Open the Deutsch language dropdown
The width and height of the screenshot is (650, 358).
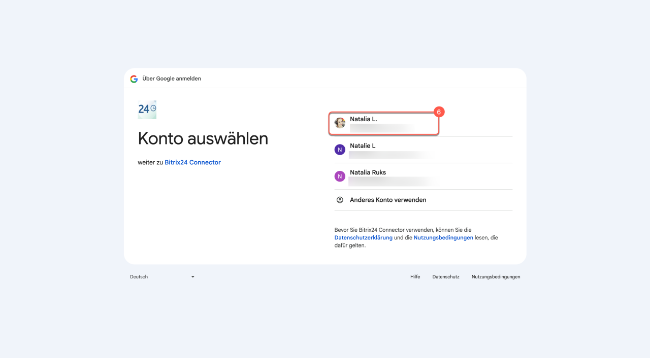[x=162, y=277]
